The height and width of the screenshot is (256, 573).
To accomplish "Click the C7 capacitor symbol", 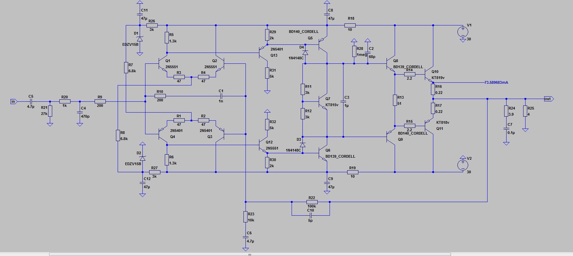I will 507,129.
